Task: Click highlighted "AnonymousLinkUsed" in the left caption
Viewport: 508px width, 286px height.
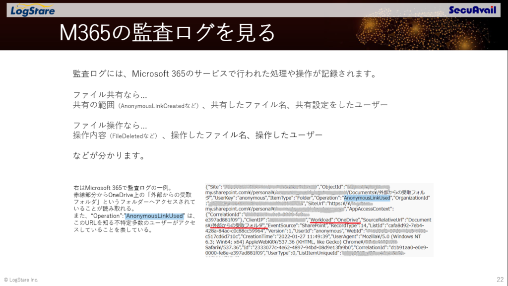Action: point(155,216)
